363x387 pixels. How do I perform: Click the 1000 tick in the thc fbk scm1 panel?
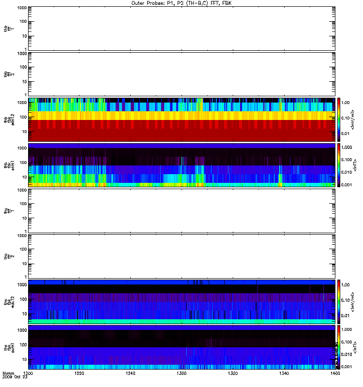tap(22, 330)
